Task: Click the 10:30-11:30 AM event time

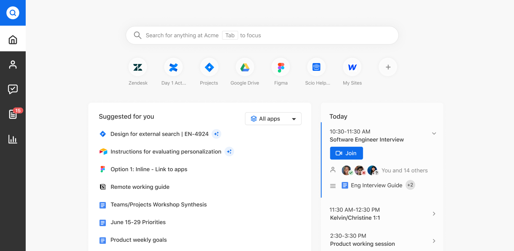Action: [350, 132]
